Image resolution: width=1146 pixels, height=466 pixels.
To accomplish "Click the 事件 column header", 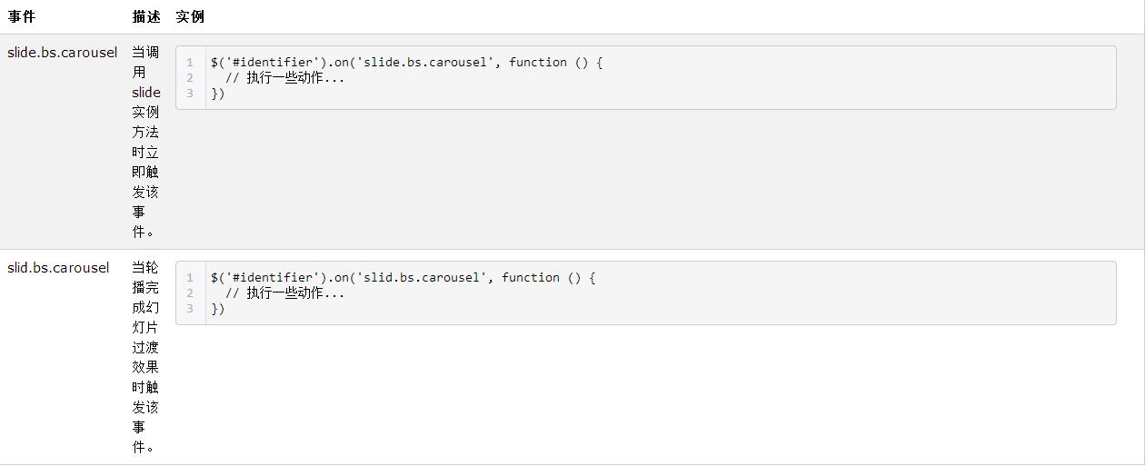I will click(22, 16).
